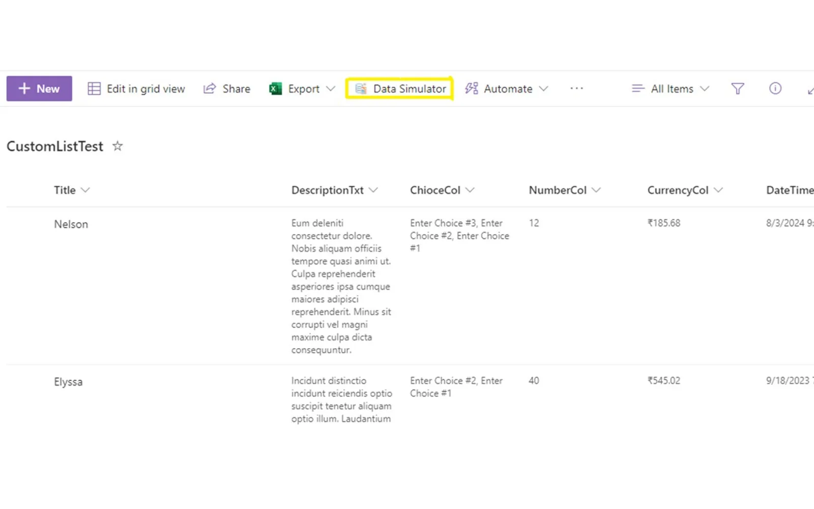Select the ₹545.02 currency cell
The height and width of the screenshot is (509, 814).
coord(664,381)
